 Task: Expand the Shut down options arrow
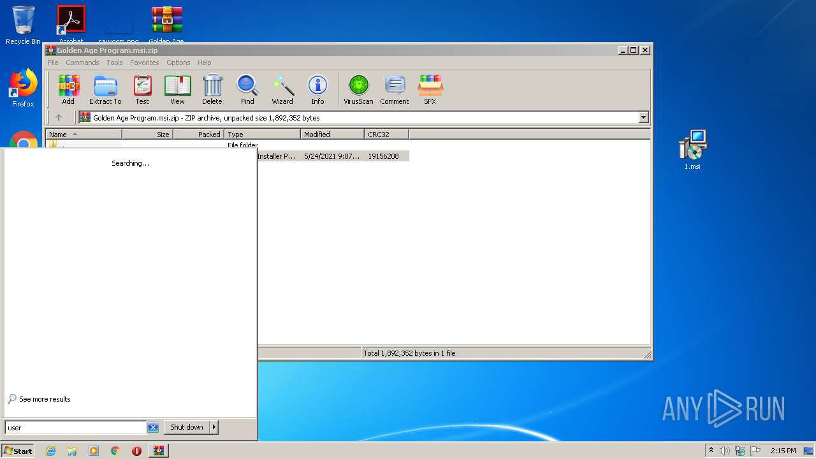pyautogui.click(x=214, y=427)
